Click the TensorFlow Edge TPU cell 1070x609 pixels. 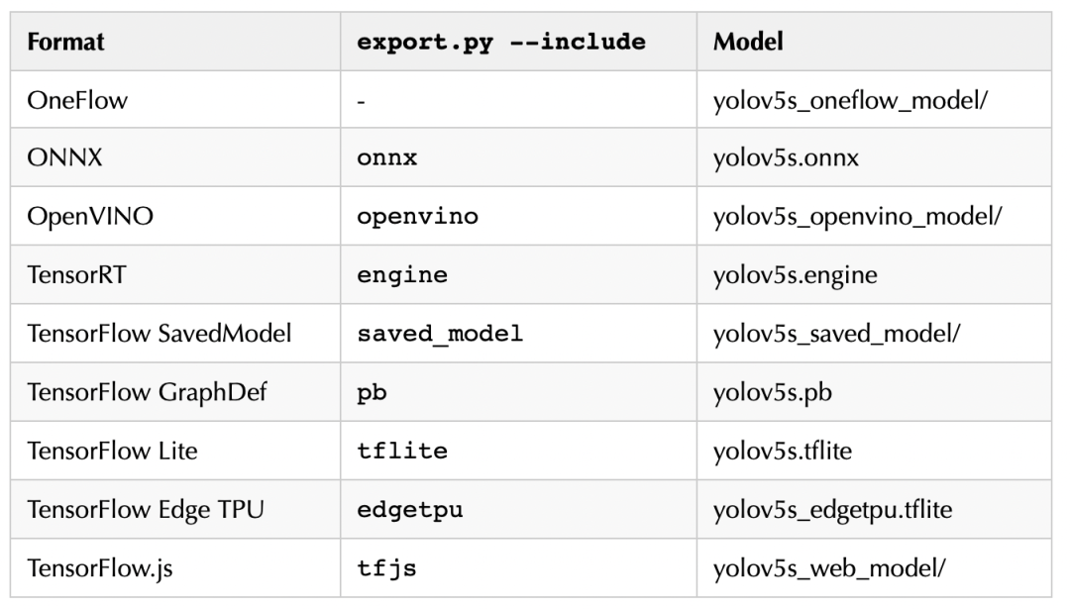tap(144, 510)
